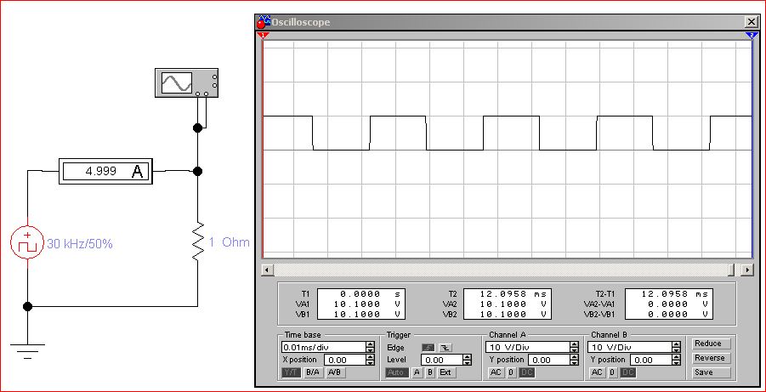766x392 pixels.
Task: Switch time base to Y/T mode
Action: click(x=290, y=372)
